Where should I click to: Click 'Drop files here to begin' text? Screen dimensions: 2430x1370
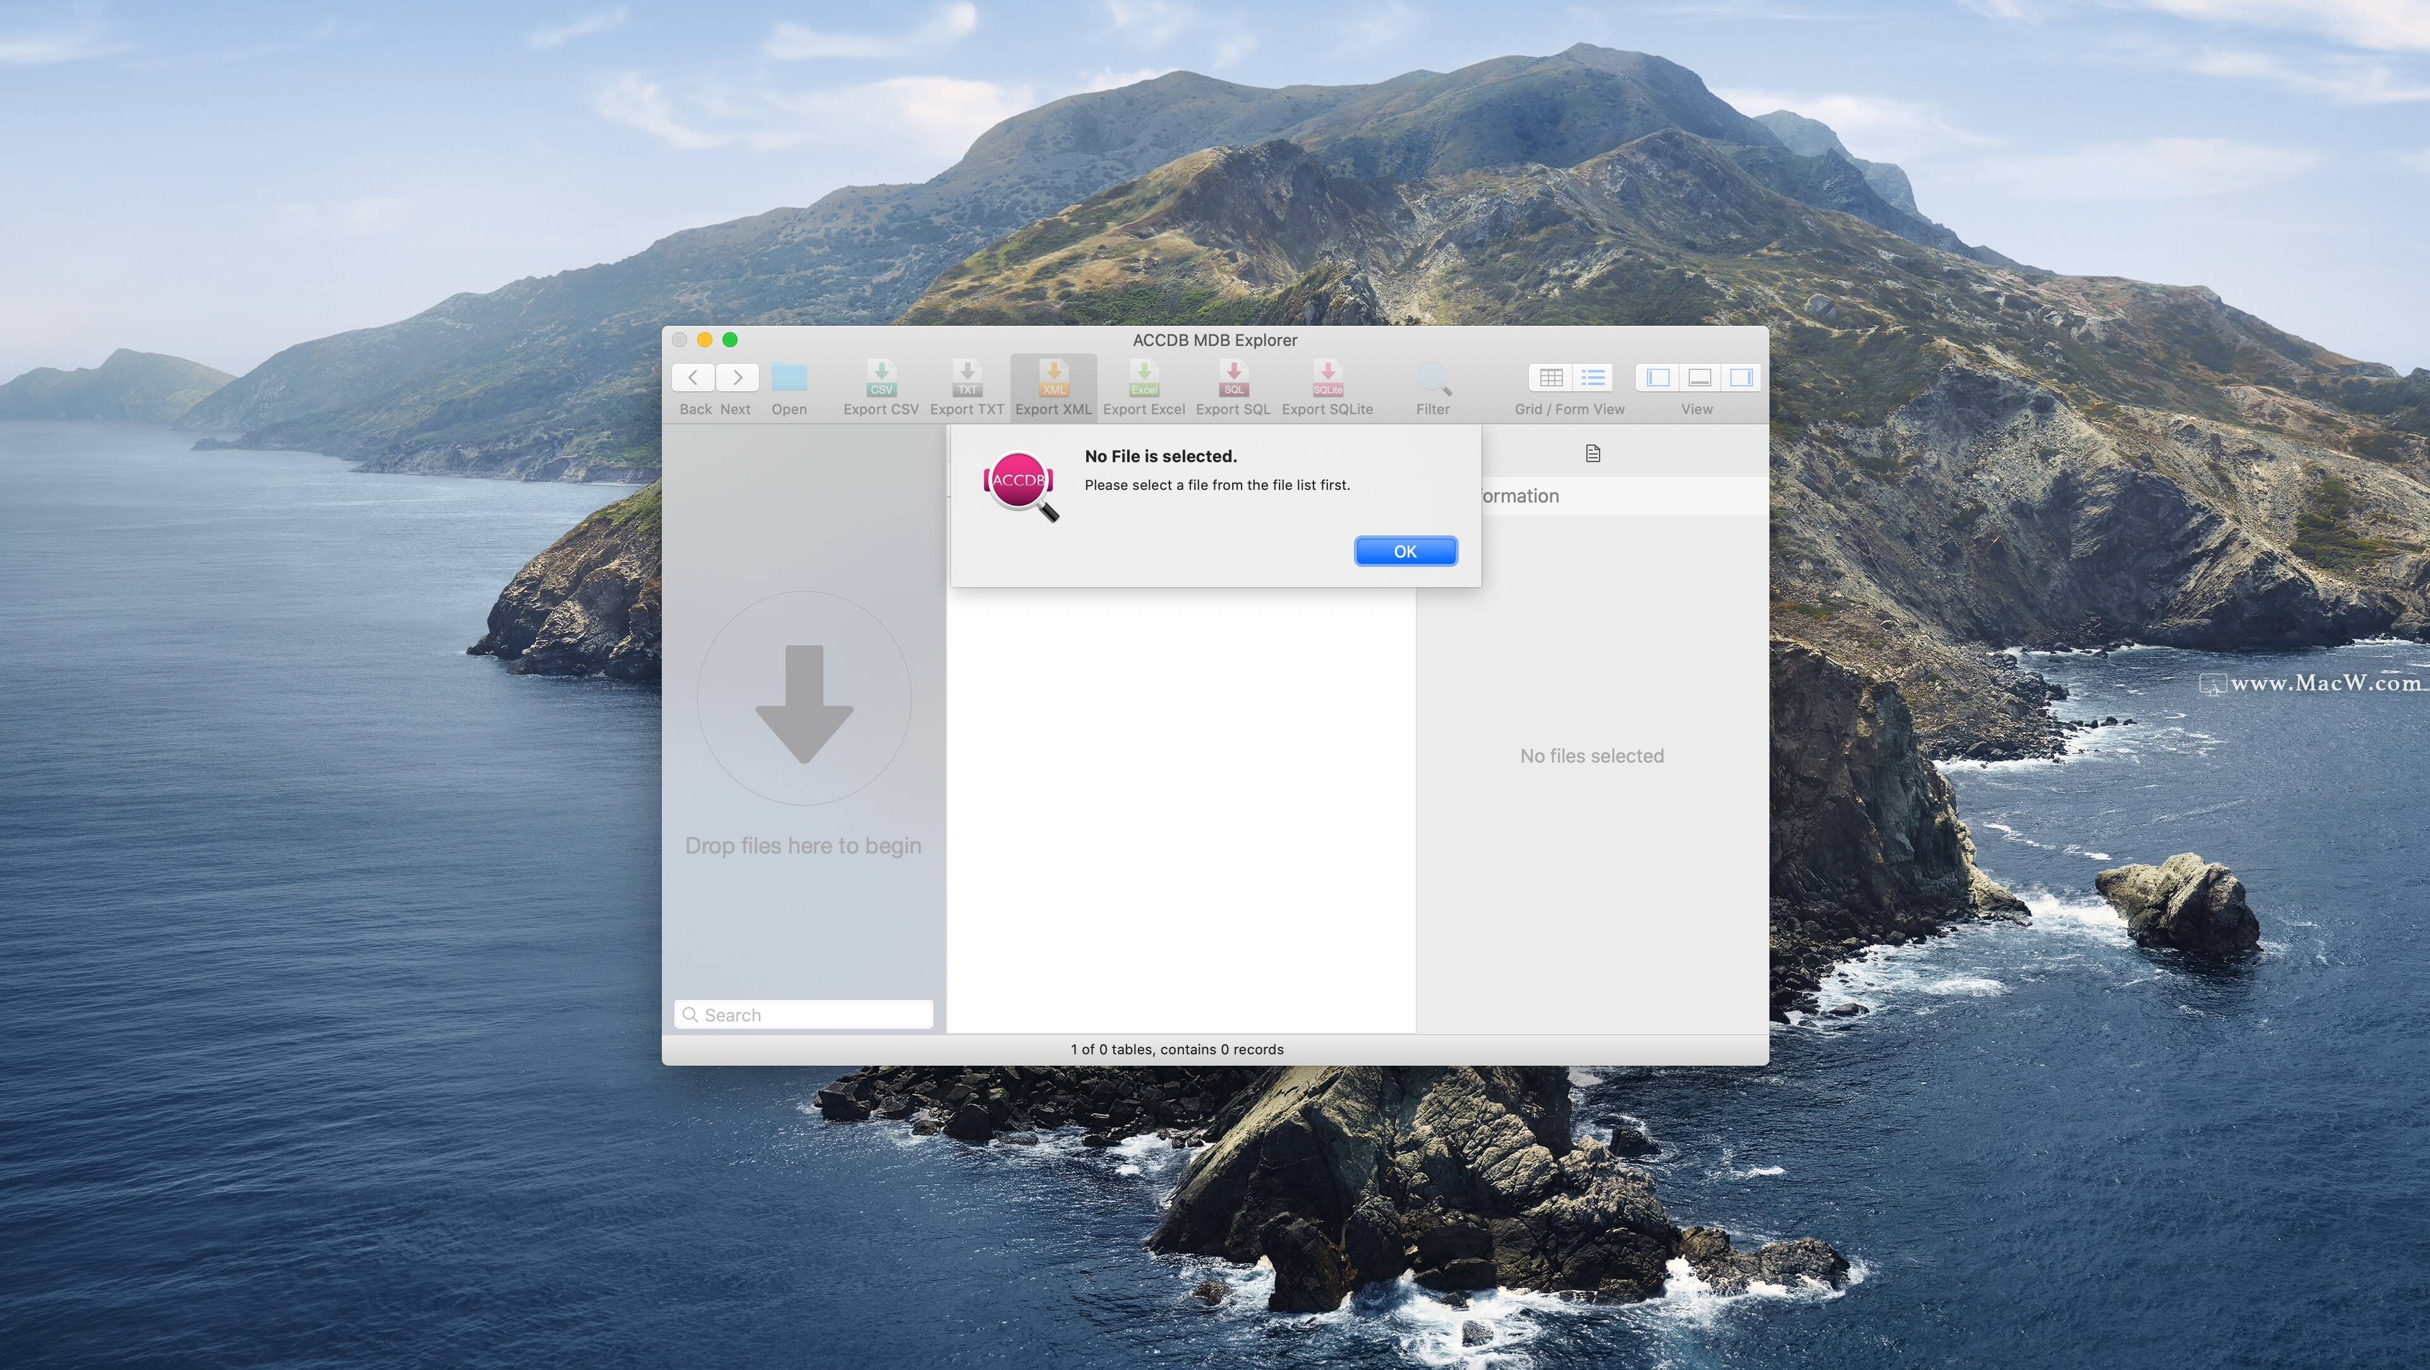click(x=804, y=846)
